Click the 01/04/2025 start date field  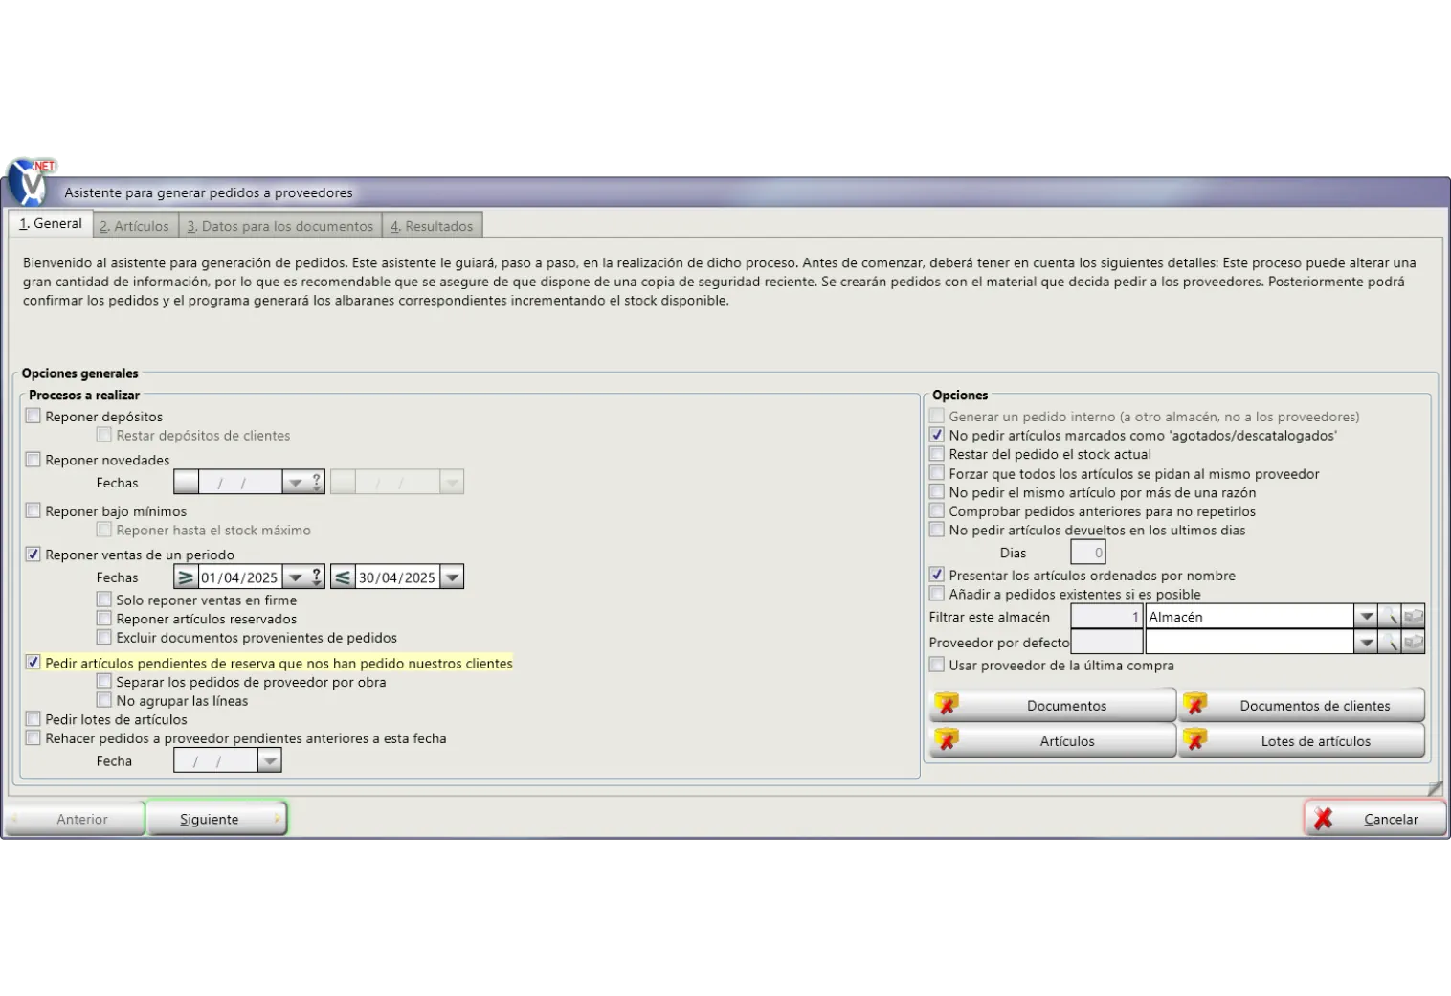click(x=239, y=577)
